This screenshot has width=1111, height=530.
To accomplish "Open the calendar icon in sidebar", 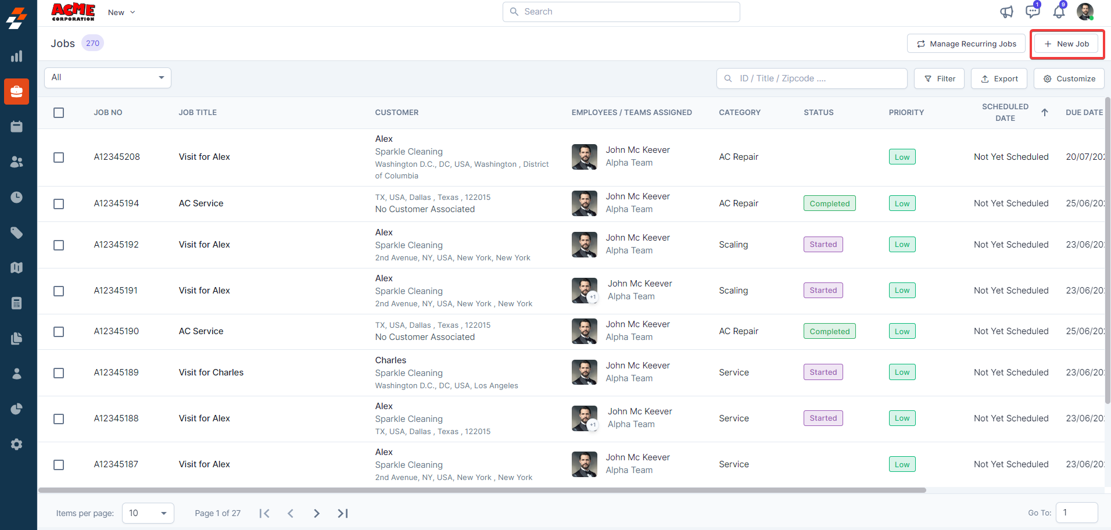I will [17, 127].
